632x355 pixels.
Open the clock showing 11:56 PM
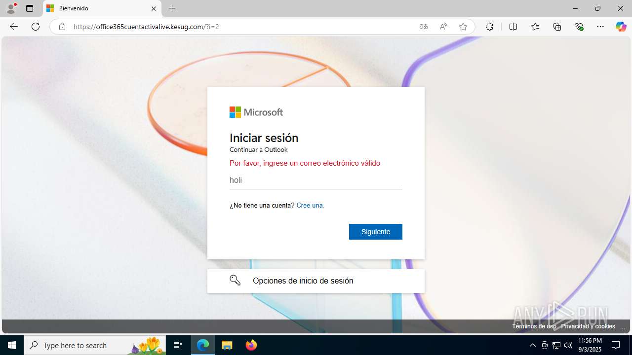590,345
